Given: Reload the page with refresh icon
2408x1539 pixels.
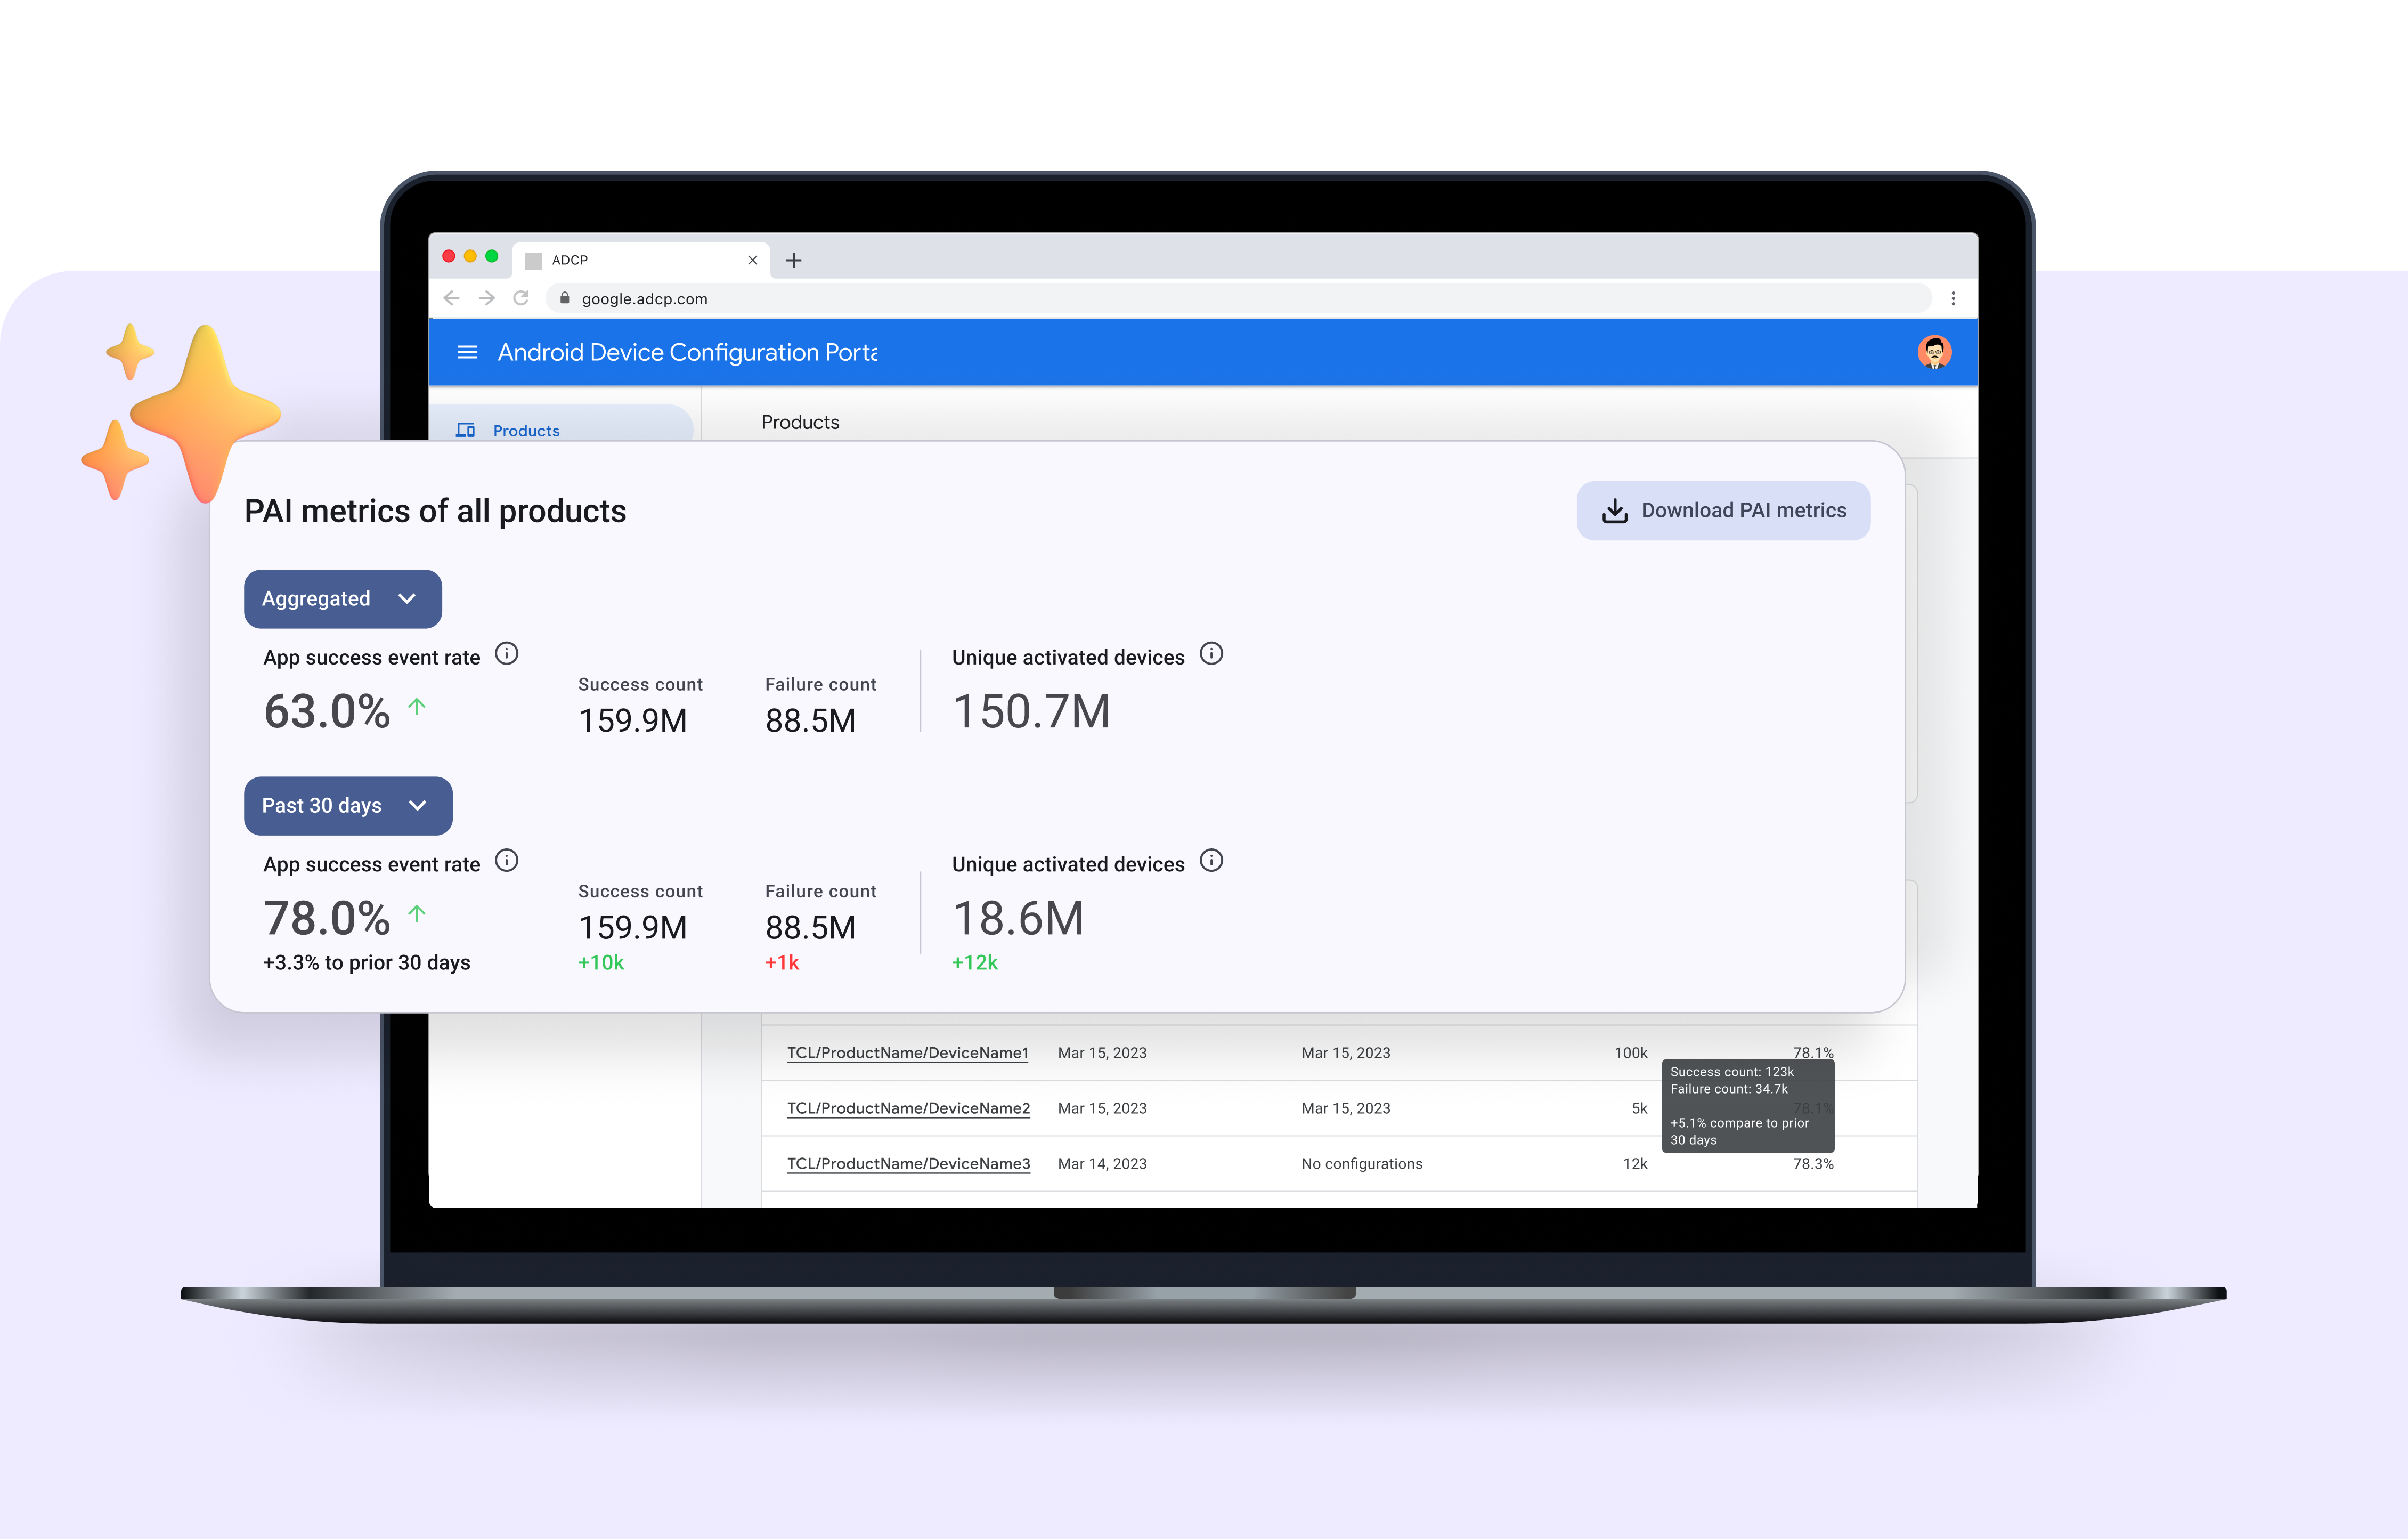Looking at the screenshot, I should [x=521, y=298].
